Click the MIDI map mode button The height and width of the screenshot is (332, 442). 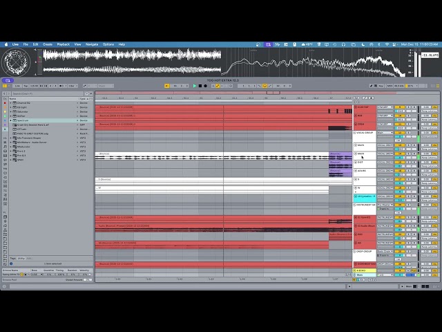click(x=390, y=86)
